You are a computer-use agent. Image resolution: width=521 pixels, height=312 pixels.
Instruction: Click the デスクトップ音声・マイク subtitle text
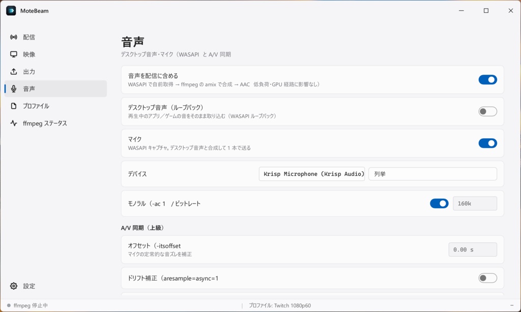coord(176,54)
